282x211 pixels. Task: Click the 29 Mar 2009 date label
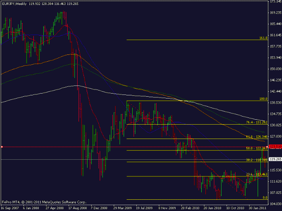(122, 208)
